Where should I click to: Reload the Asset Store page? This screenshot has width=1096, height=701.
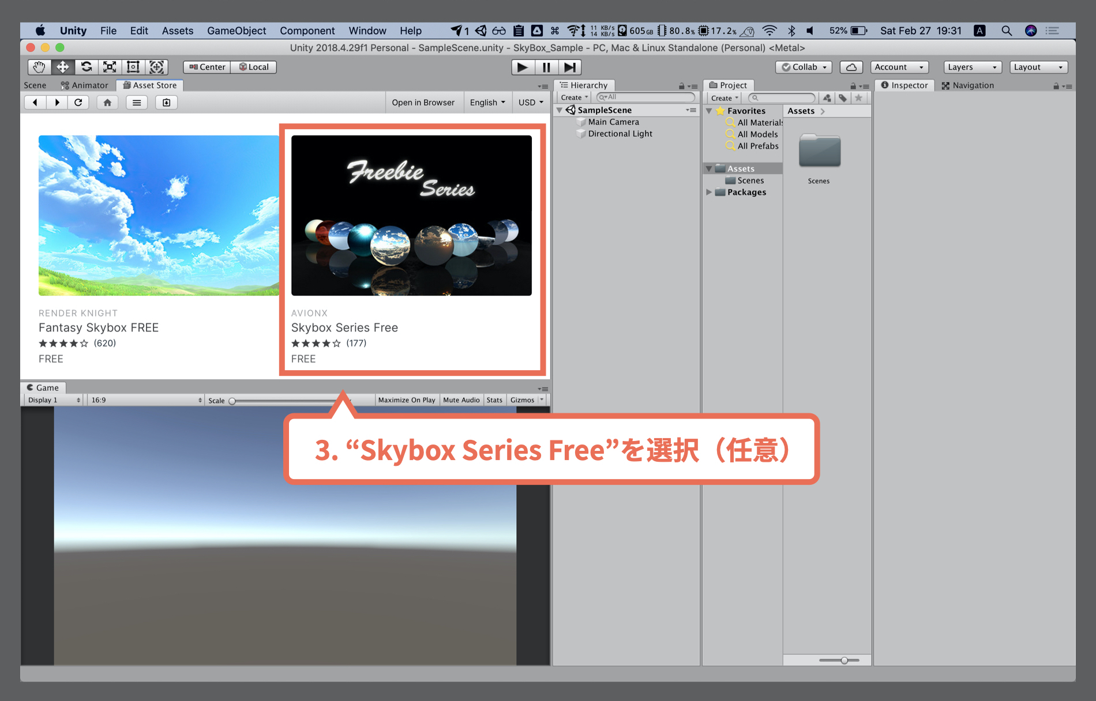point(78,102)
